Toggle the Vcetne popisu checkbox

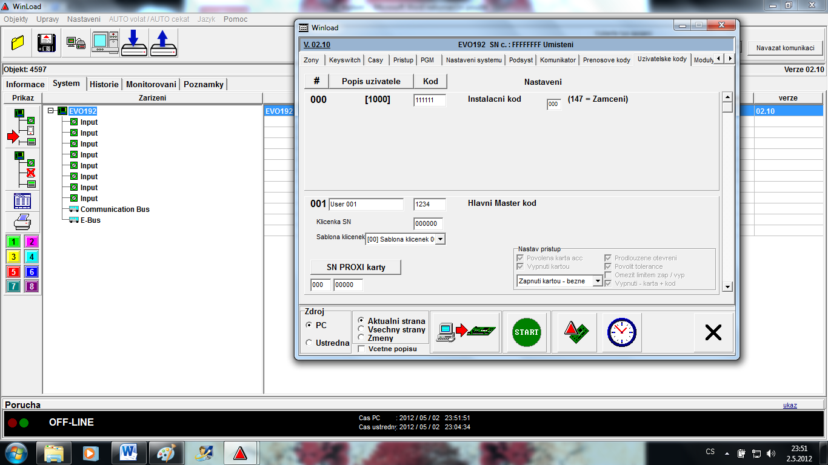click(x=362, y=349)
